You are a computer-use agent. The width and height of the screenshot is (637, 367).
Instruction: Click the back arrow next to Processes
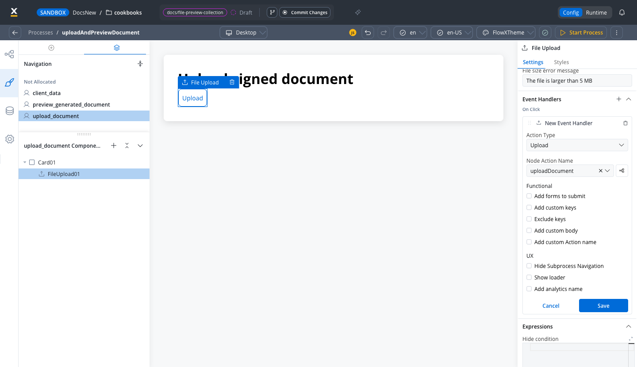(15, 32)
